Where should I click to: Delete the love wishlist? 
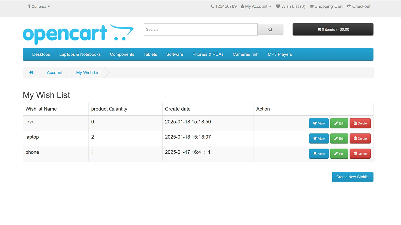(360, 123)
